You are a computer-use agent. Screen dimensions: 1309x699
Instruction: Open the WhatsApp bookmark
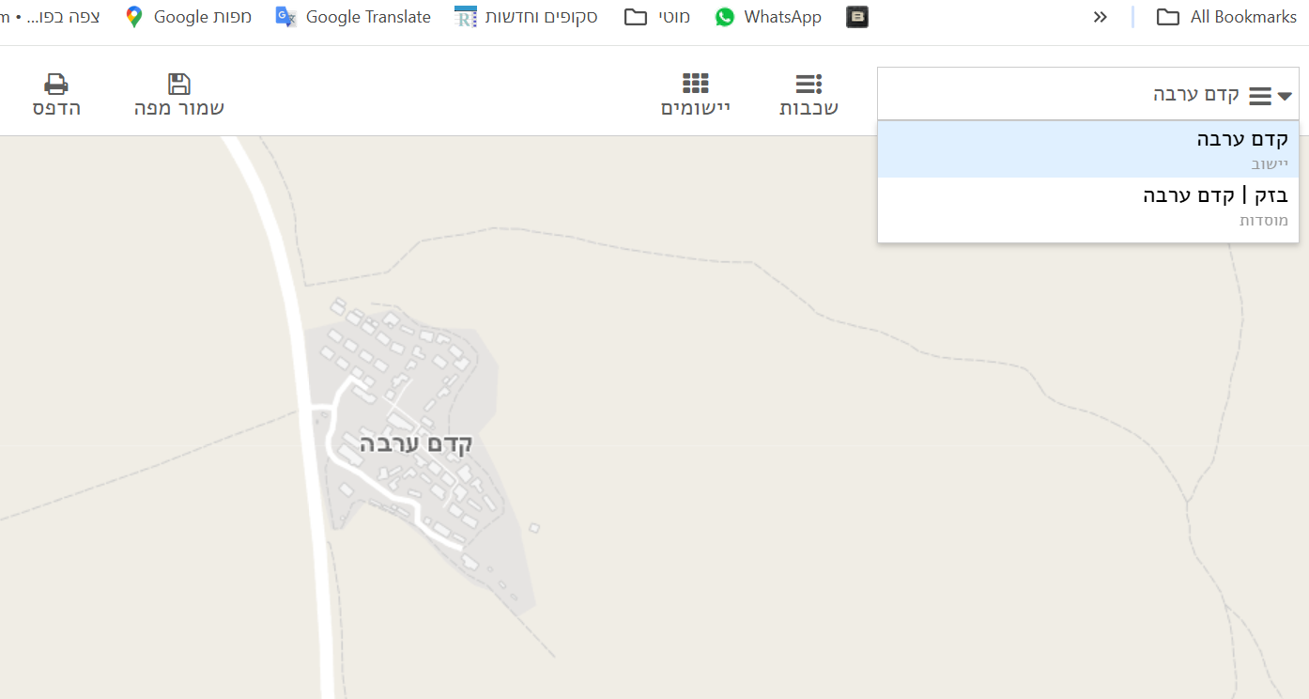click(x=768, y=17)
